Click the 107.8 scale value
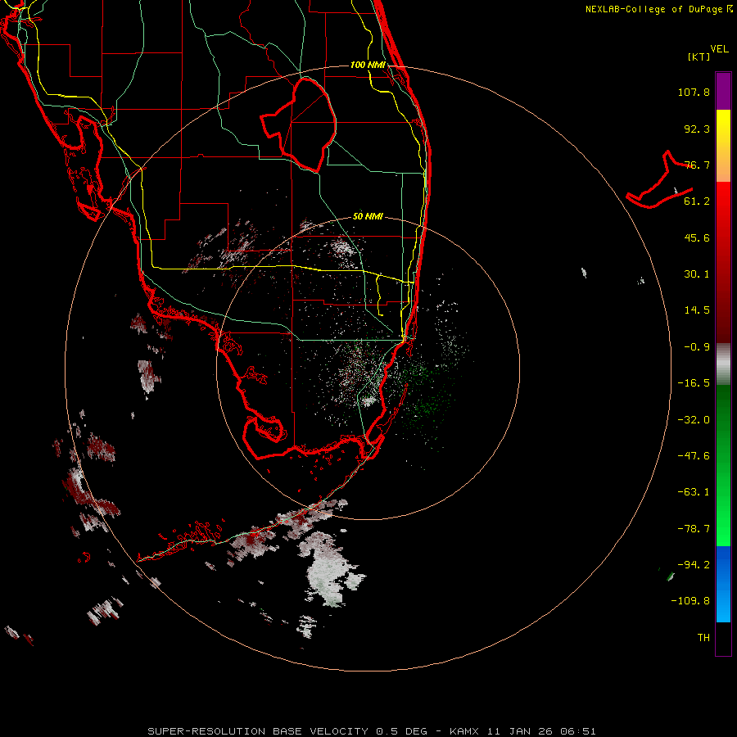Screen dimensions: 737x737 coord(694,92)
